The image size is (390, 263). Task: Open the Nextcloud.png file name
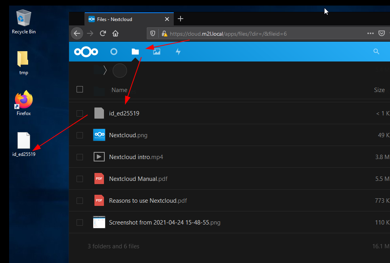point(128,135)
